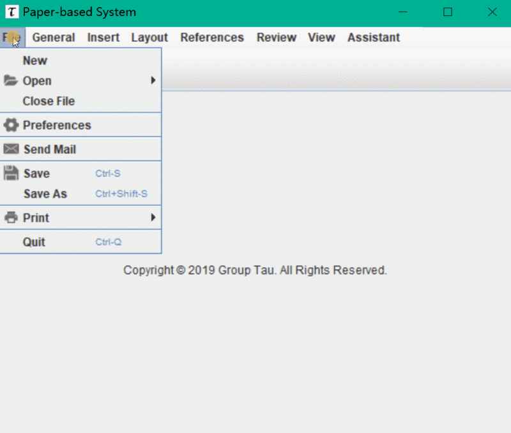
Task: Open the General menu
Action: point(54,38)
